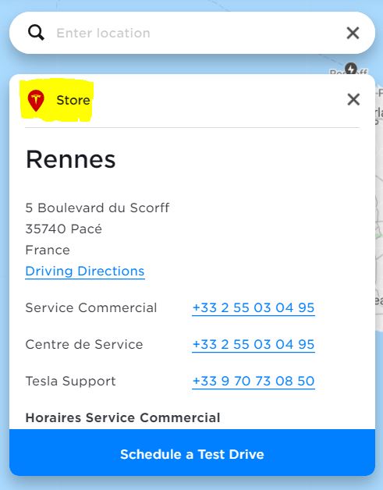383x490 pixels.
Task: Click the Tesla Support label
Action: pyautogui.click(x=71, y=382)
